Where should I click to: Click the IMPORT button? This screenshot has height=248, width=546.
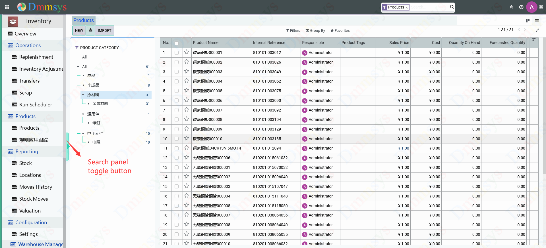tap(105, 30)
